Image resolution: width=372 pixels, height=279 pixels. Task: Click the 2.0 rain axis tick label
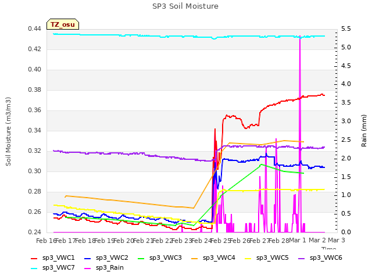[x=346, y=158]
